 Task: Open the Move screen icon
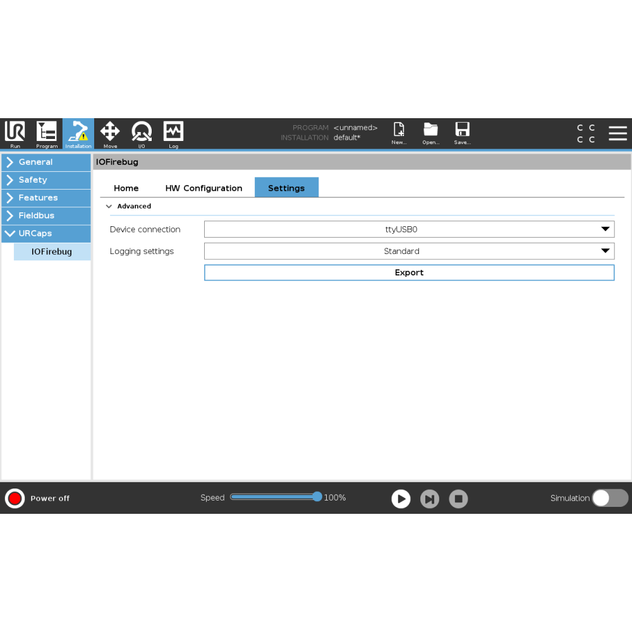point(110,133)
